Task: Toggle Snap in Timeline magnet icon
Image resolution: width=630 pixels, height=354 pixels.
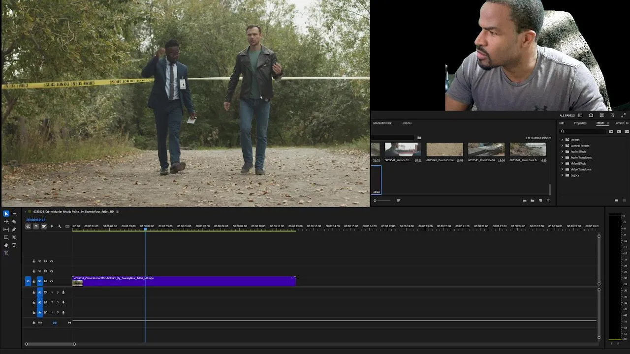Action: point(36,226)
